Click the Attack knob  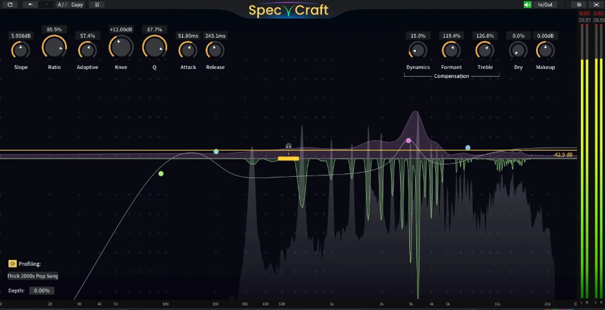pos(188,50)
